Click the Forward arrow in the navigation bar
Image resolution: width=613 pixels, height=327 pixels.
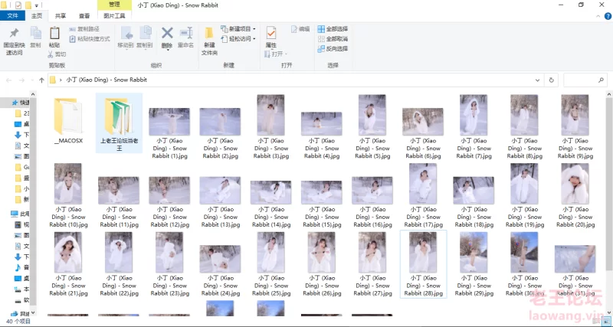coord(22,80)
